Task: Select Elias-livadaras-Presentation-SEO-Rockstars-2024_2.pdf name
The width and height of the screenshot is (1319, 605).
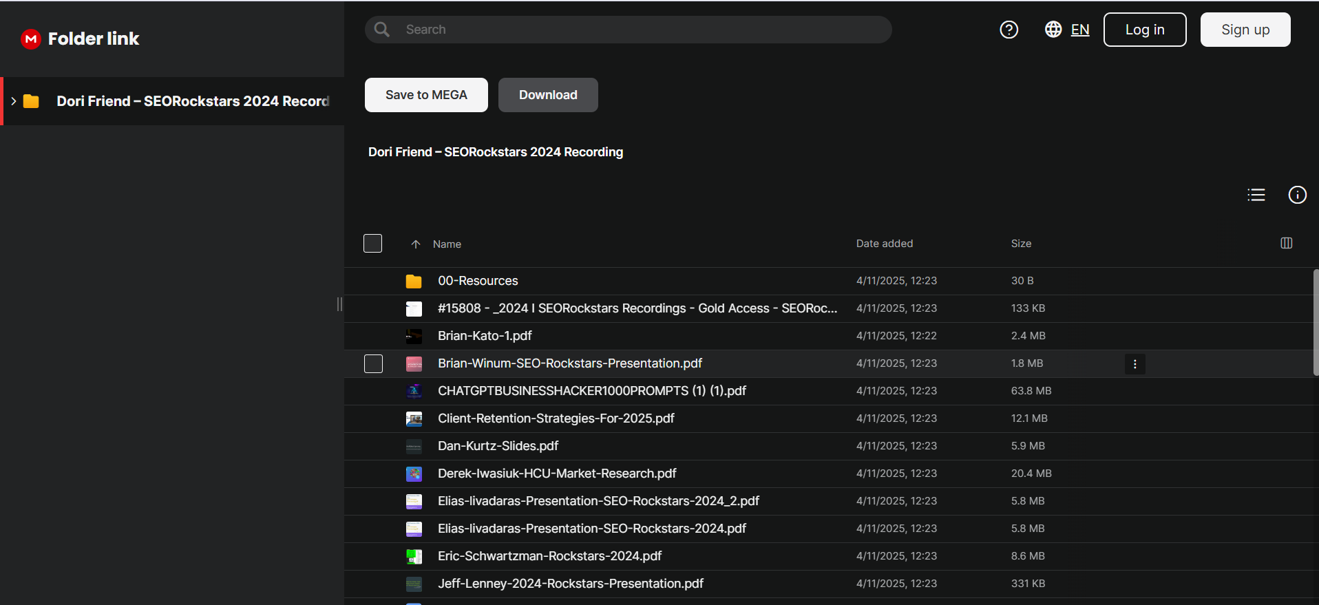Action: pos(598,501)
